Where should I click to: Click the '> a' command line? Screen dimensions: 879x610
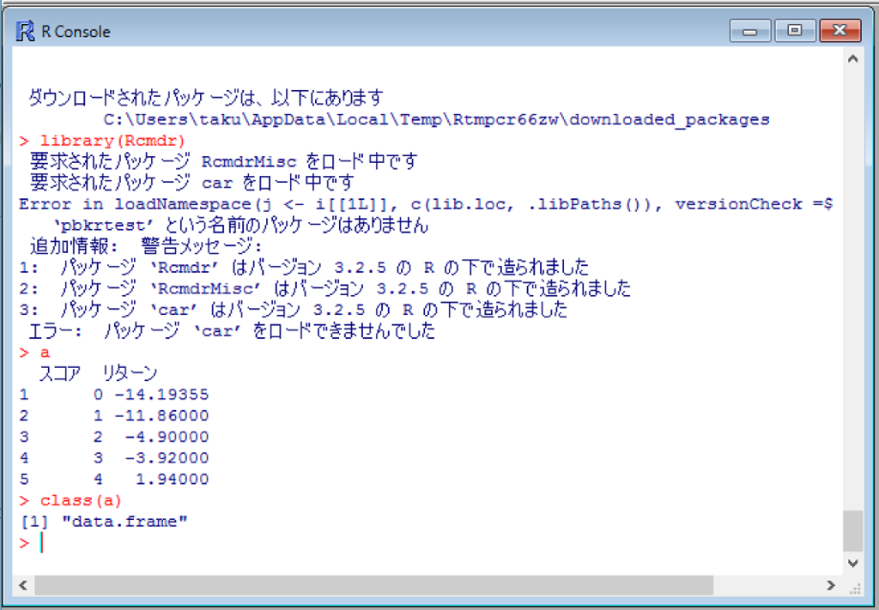pyautogui.click(x=34, y=353)
